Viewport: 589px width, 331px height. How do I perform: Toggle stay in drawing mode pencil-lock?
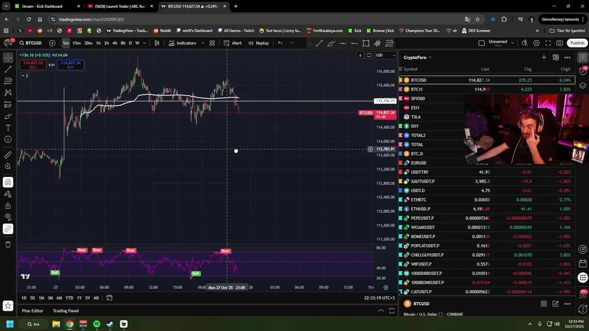(x=8, y=194)
